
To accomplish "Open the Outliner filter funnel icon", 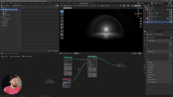I will tap(168, 6).
